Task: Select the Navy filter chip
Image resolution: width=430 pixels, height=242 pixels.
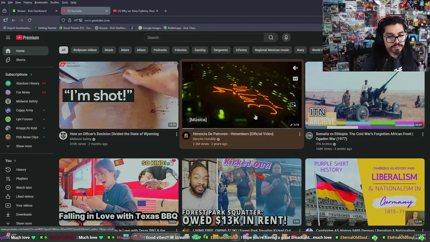Action: pyautogui.click(x=301, y=50)
